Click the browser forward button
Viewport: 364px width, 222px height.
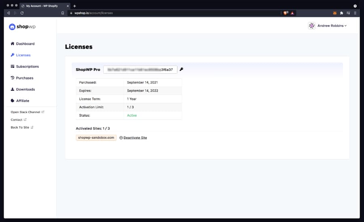15,13
